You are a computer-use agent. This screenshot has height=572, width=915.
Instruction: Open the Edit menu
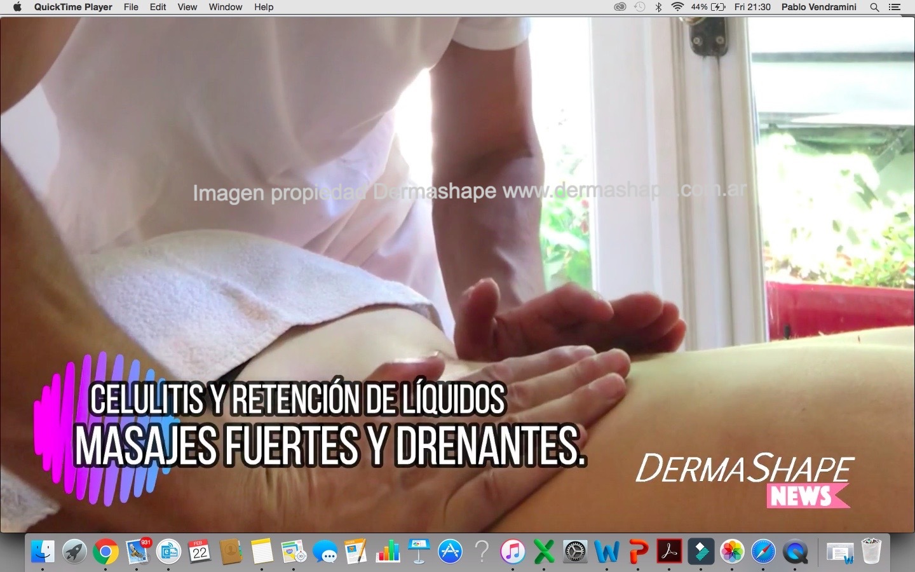pyautogui.click(x=158, y=7)
